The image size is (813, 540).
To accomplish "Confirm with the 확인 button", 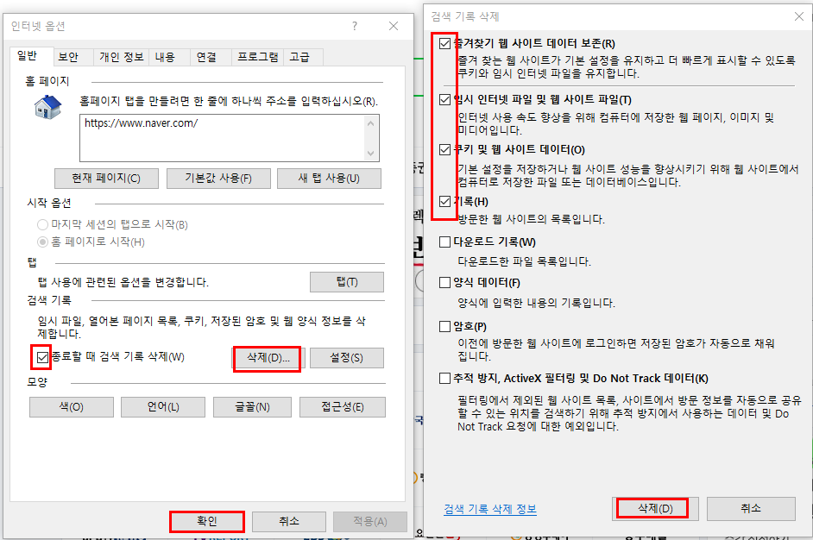I will coord(207,521).
